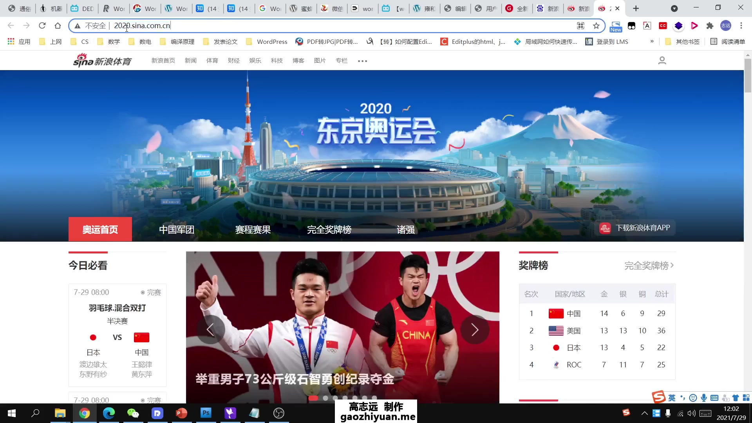752x423 pixels.
Task: Expand the 专栏 navigation dropdown
Action: click(342, 60)
